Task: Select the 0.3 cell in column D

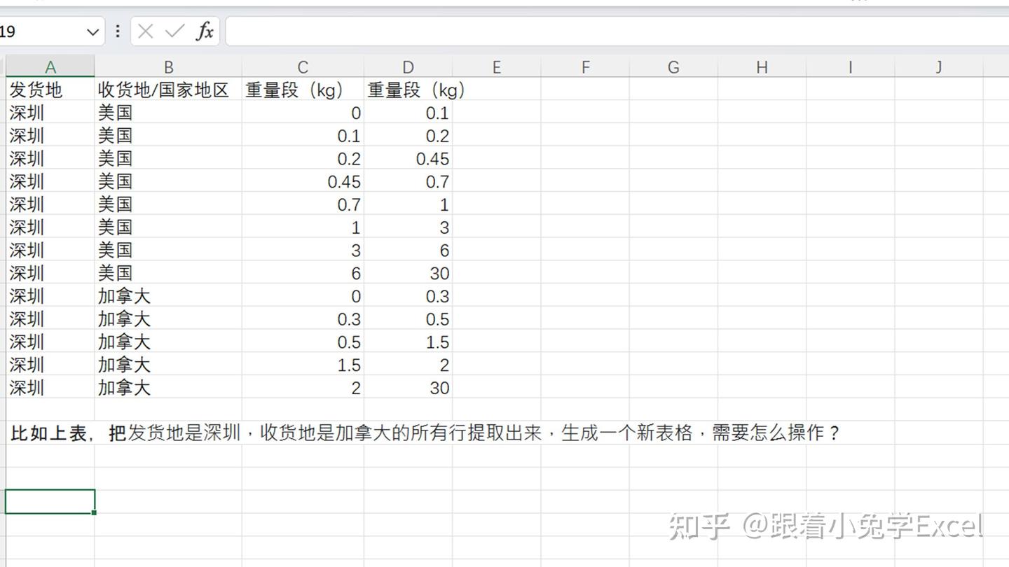Action: click(x=408, y=296)
